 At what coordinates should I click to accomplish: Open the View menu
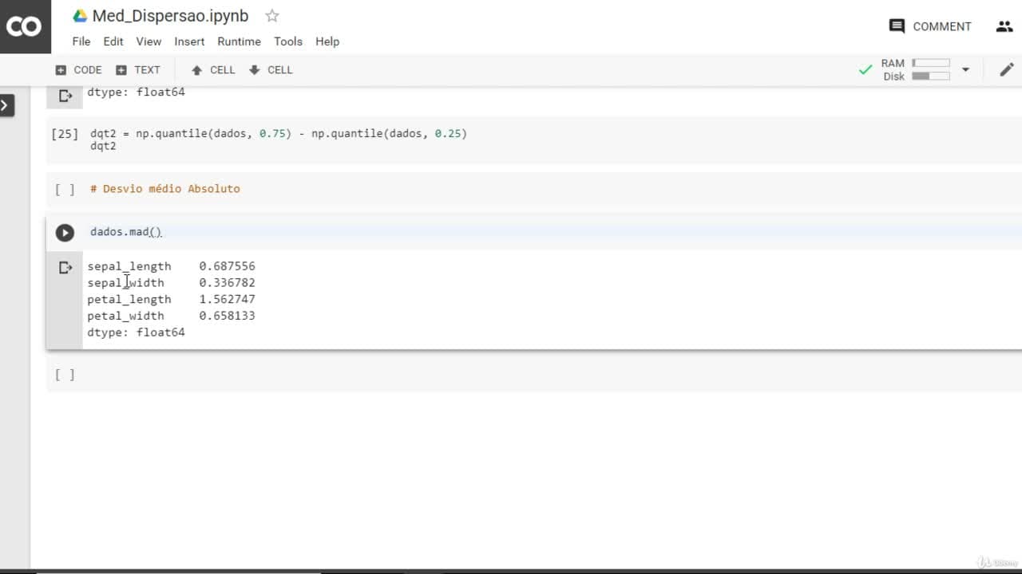[x=149, y=41]
